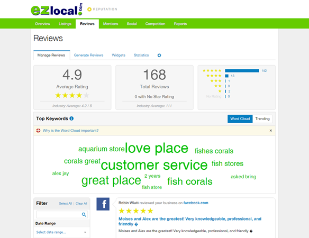Screen dimensions: 309x238
Task: Click the 'alex jay' keyword
Action: click(x=60, y=173)
